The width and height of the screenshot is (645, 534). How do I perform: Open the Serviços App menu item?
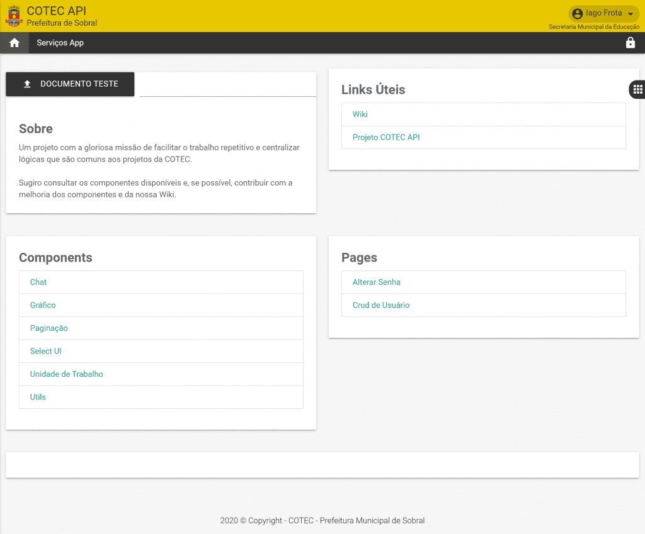click(x=60, y=43)
